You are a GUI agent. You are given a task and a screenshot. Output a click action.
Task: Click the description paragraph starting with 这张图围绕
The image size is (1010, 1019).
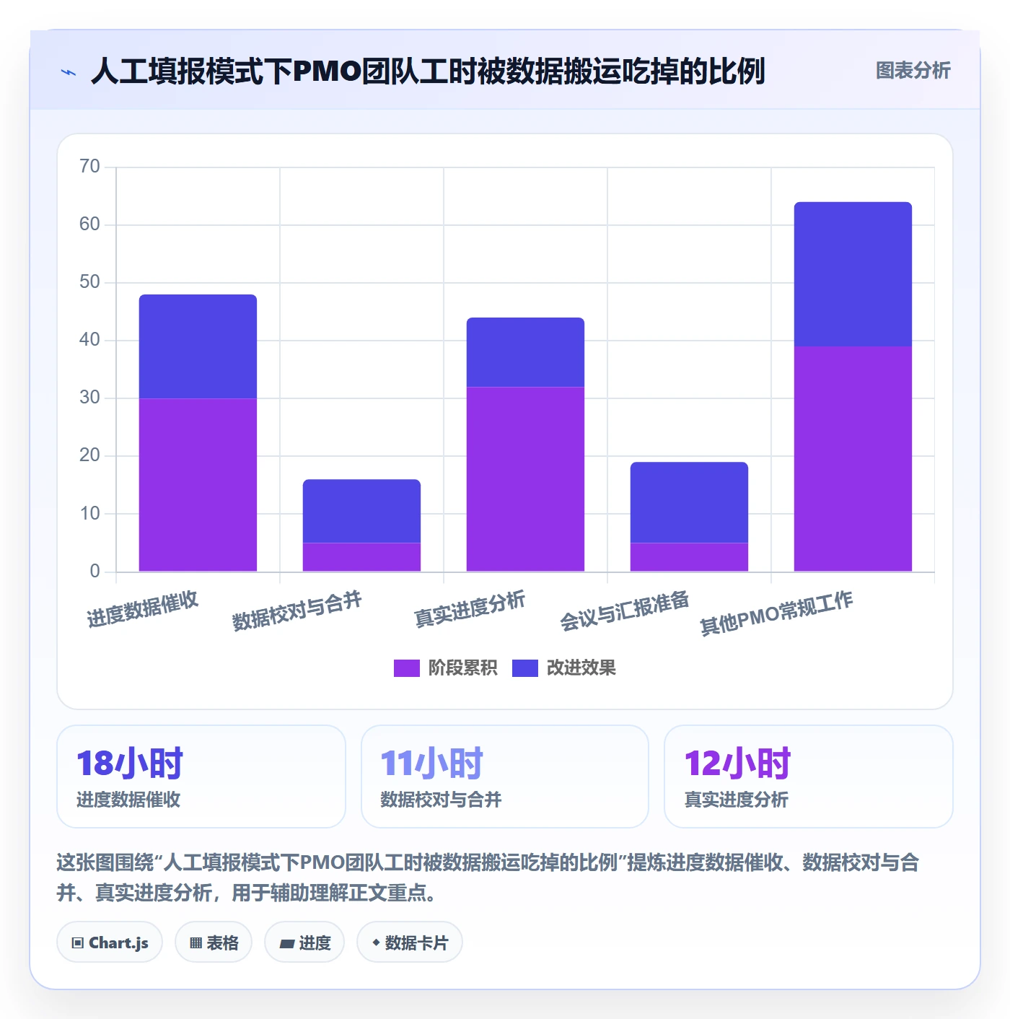pos(488,878)
